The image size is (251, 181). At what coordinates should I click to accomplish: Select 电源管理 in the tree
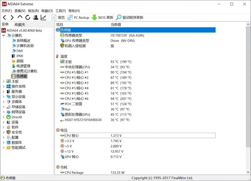click(x=21, y=66)
